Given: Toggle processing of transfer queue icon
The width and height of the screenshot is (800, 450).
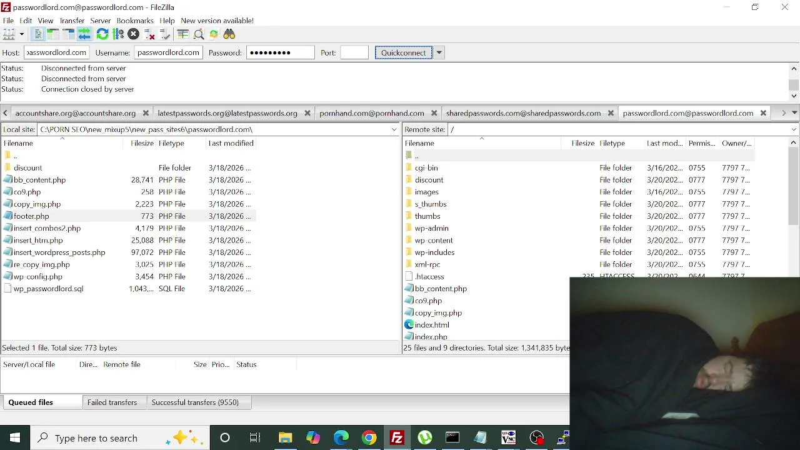Looking at the screenshot, I should click(118, 34).
